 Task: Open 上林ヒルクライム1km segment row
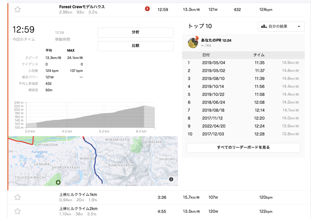(x=159, y=197)
